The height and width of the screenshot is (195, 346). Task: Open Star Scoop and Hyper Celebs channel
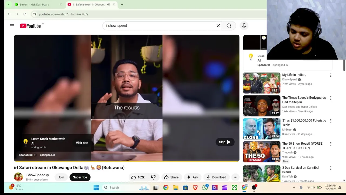pyautogui.click(x=300, y=107)
